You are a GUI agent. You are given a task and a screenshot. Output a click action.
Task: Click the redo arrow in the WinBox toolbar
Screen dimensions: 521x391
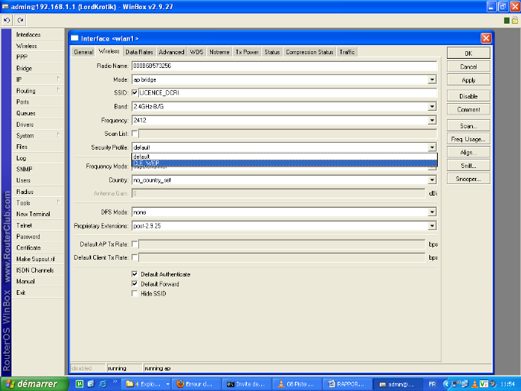21,21
